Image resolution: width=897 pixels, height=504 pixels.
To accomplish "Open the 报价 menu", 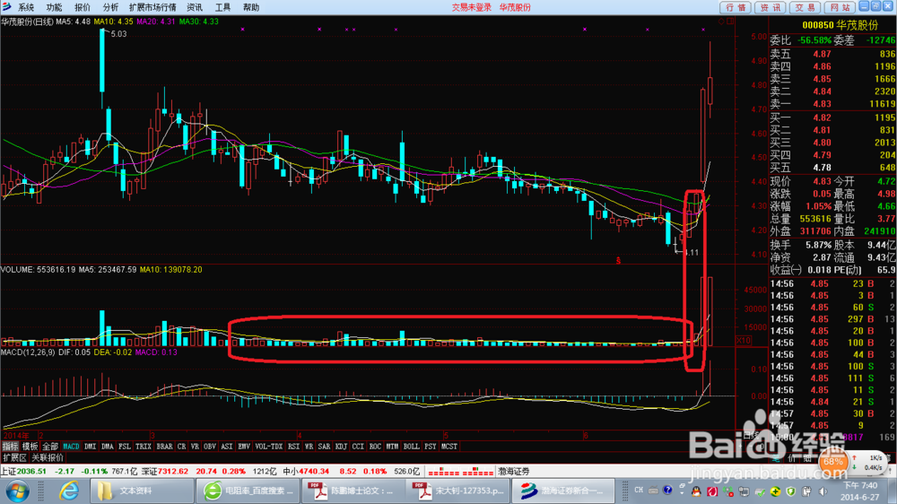I will (83, 7).
